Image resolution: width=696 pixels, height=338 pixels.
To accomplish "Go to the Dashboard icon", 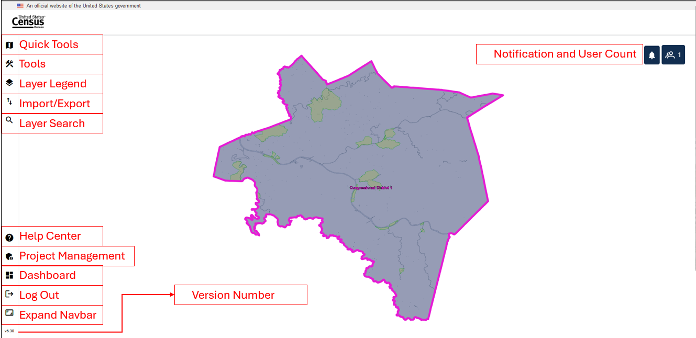I will coord(9,275).
